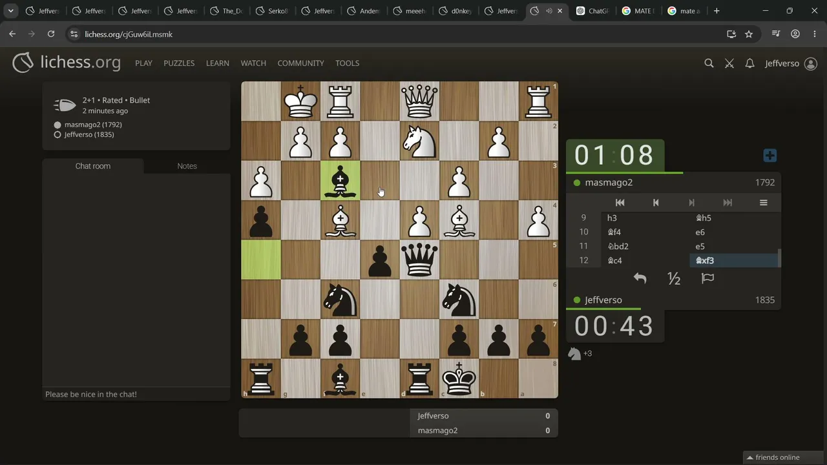Click black bishop on highlighted f3 square
Screen dimensions: 827x465
340,181
